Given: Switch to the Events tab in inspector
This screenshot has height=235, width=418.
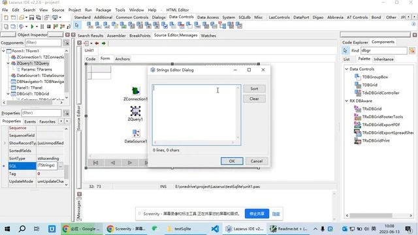Looking at the screenshot, I should coord(30,121).
